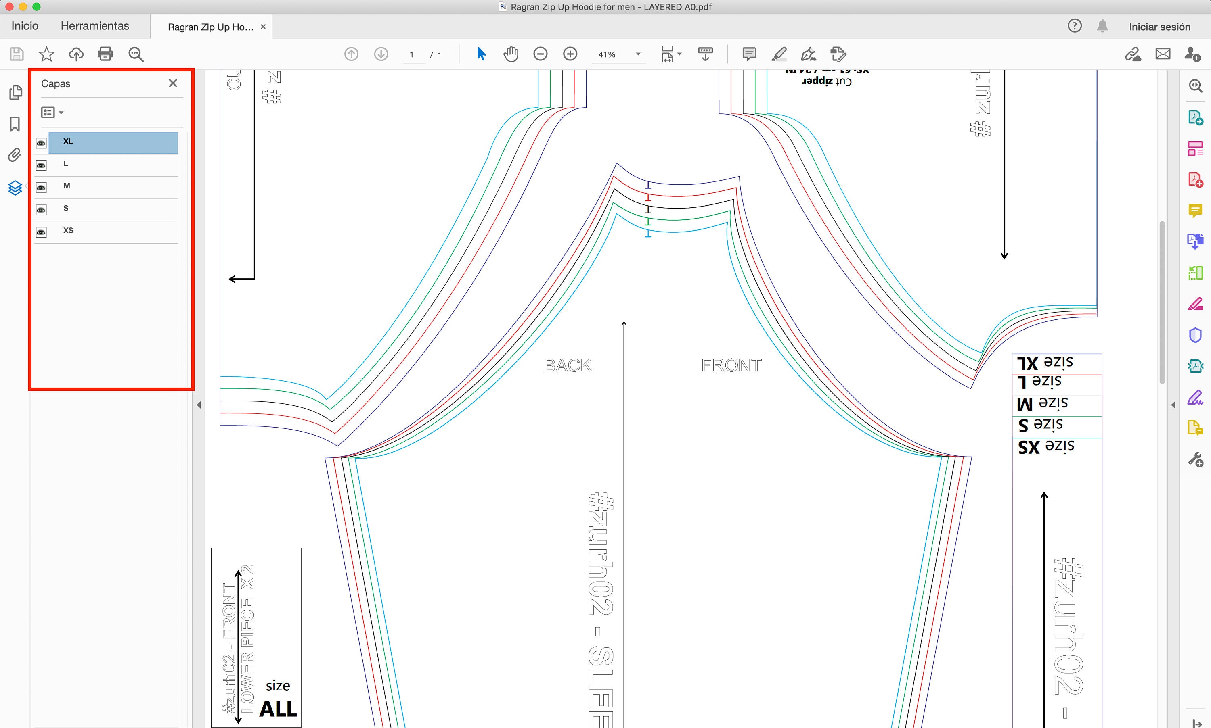Select the Highlight text tool
The image size is (1211, 728).
pyautogui.click(x=779, y=54)
